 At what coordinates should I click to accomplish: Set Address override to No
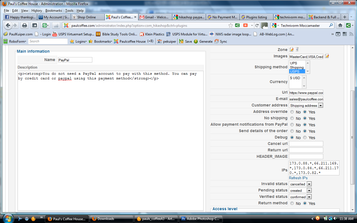click(x=292, y=112)
